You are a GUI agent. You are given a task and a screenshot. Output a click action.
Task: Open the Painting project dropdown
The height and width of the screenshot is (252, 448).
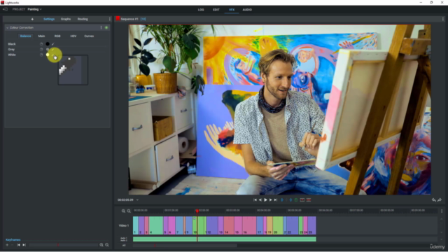34,9
